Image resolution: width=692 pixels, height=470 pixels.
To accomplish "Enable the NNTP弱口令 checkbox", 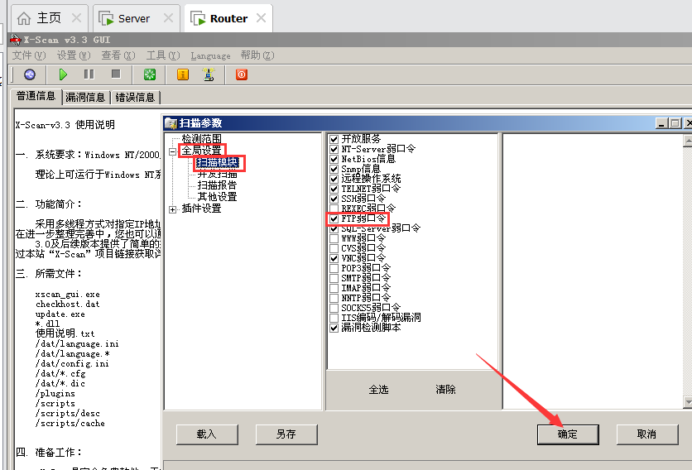I will click(334, 298).
